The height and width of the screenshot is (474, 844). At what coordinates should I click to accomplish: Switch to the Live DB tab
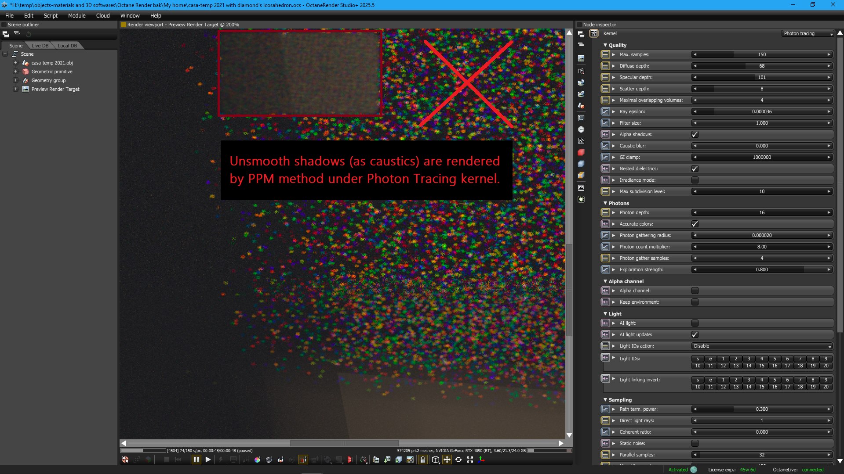tap(40, 46)
